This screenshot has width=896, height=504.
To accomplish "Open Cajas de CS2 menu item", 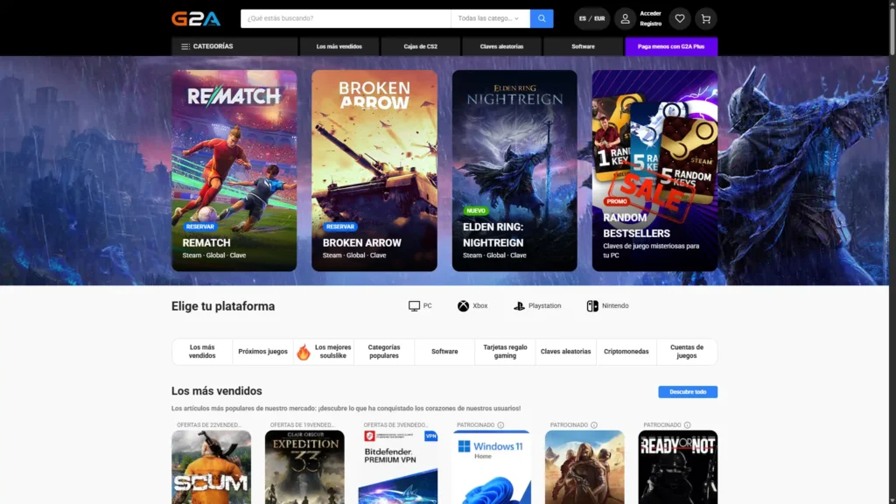I will tap(420, 46).
